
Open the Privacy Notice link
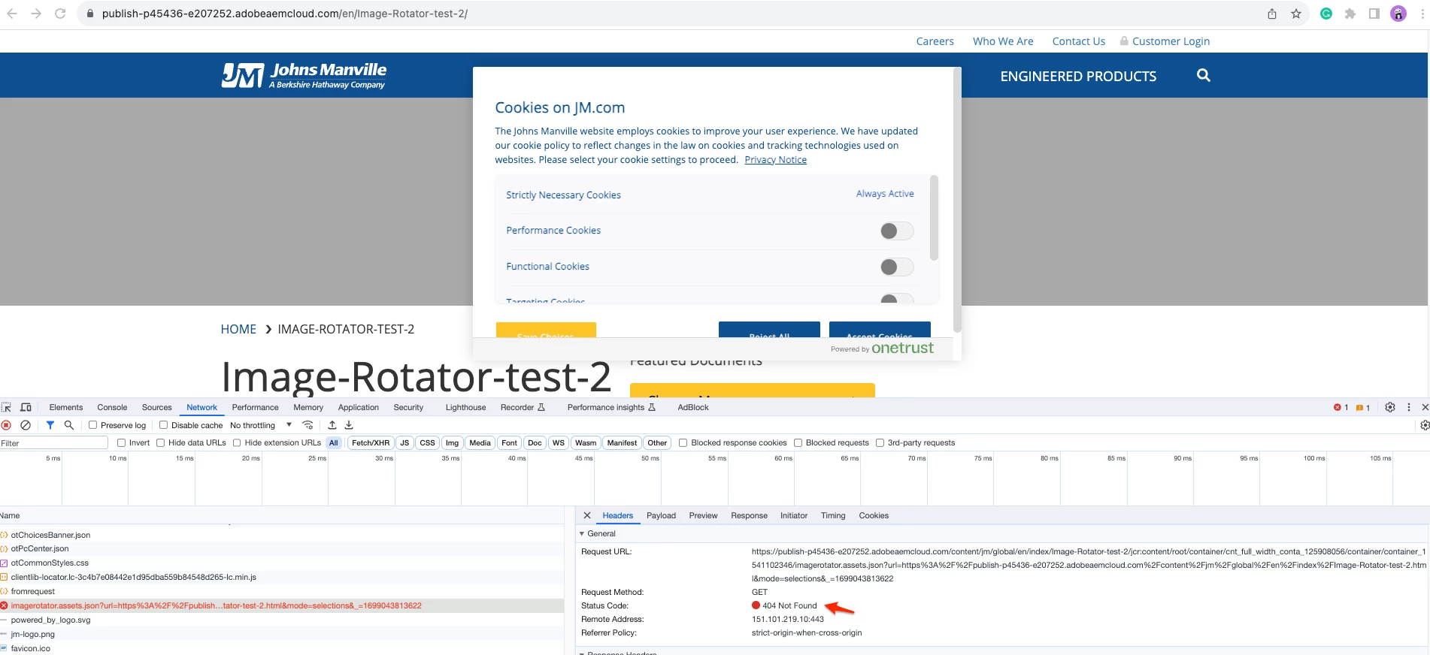tap(775, 160)
